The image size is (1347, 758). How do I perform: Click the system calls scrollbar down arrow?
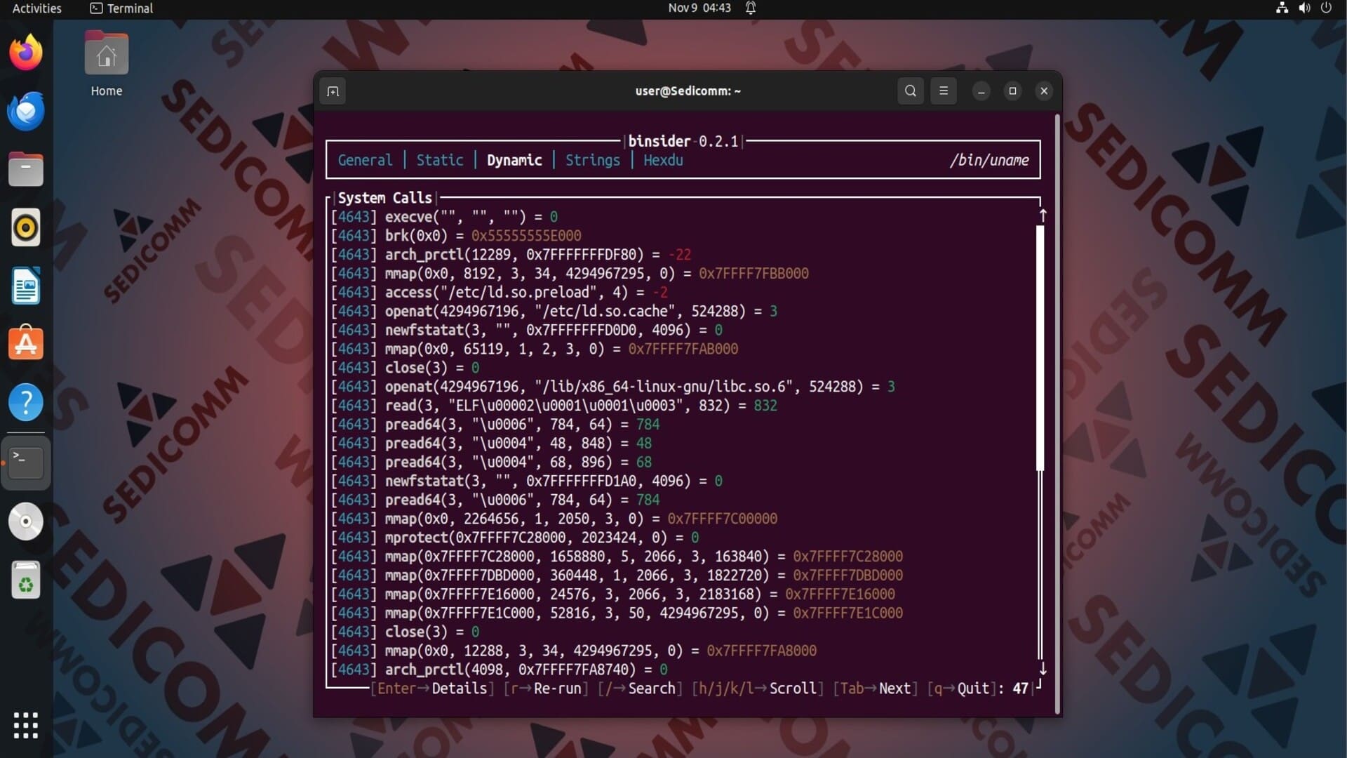[x=1043, y=669]
